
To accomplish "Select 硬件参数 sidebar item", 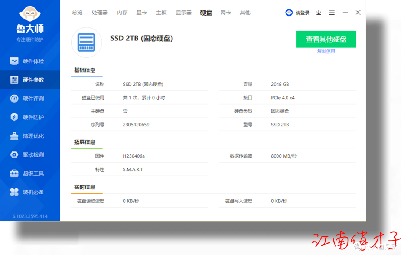I will click(x=30, y=80).
